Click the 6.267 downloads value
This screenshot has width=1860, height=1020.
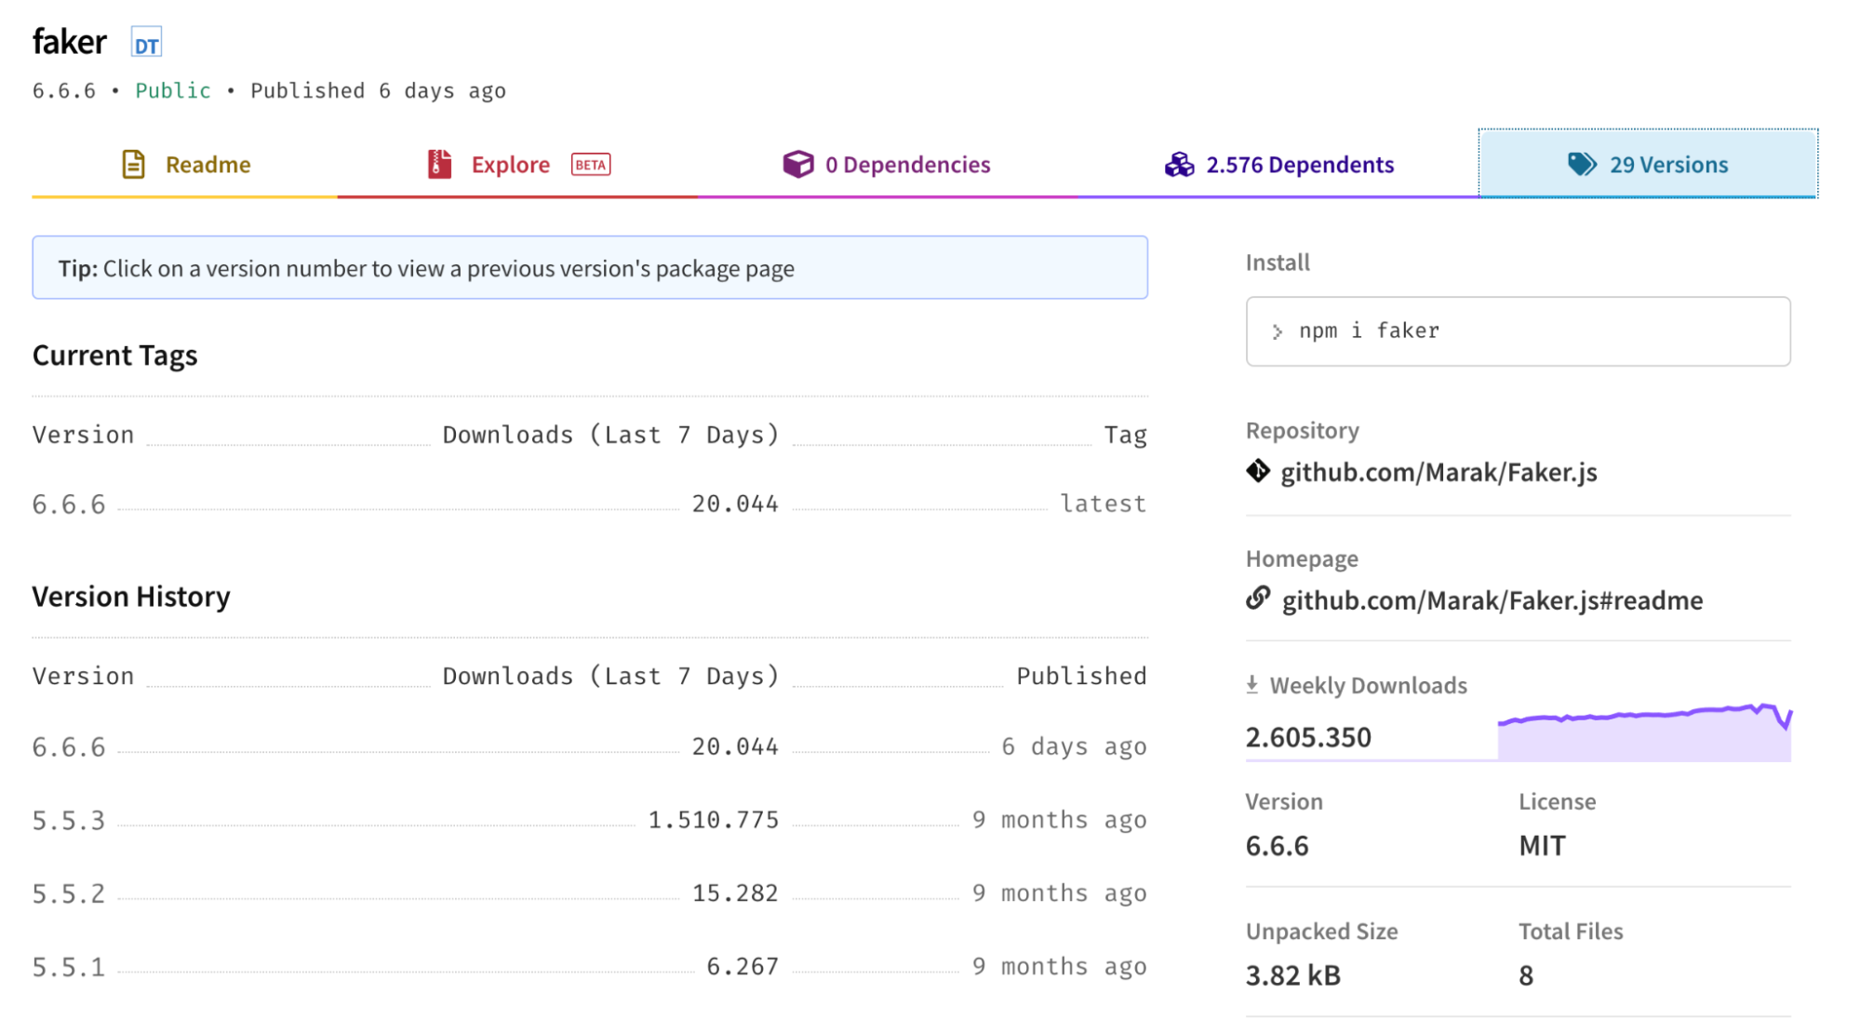pyautogui.click(x=743, y=967)
